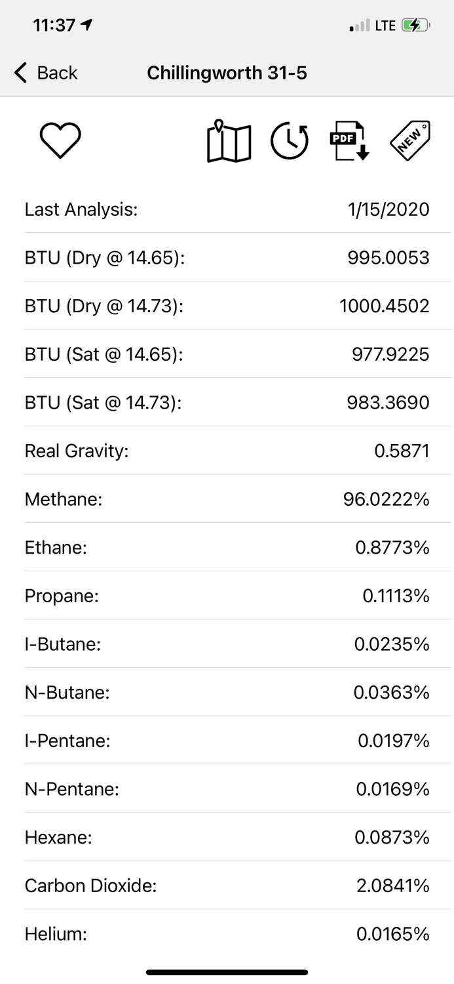
Task: Select the Carbon Dioxide reading
Action: [227, 886]
